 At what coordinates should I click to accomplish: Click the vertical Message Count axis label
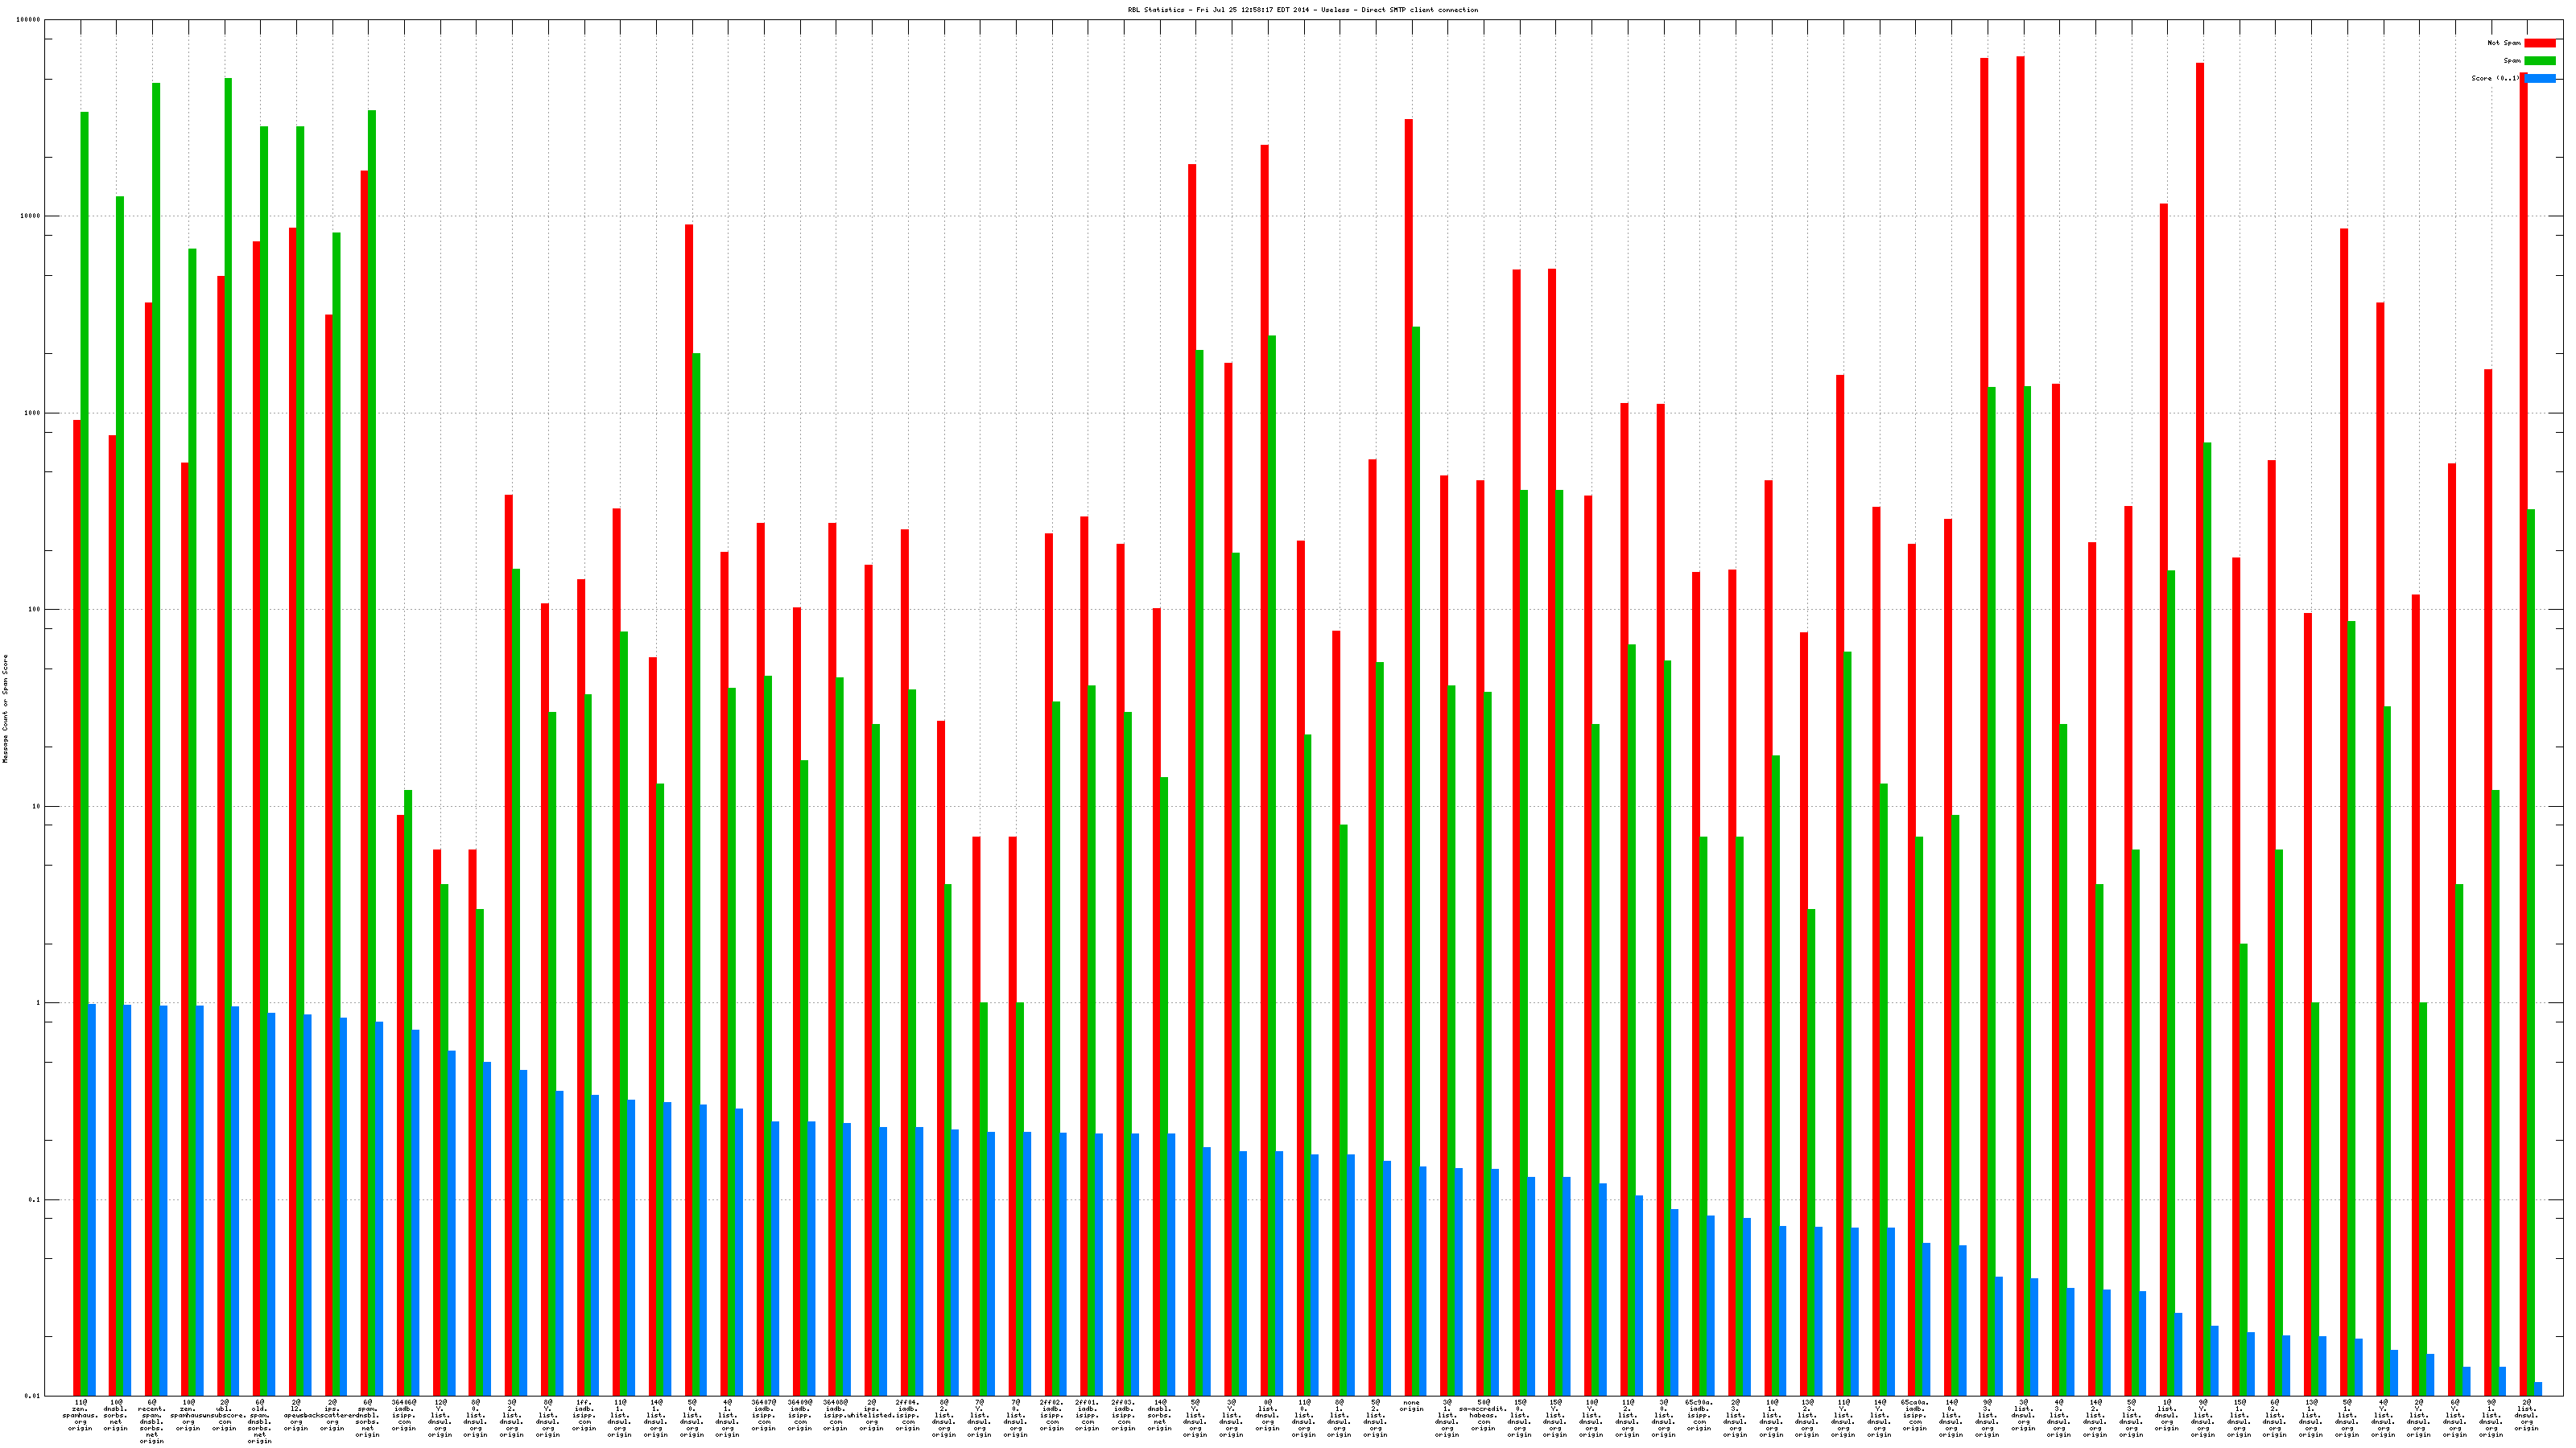tap(5, 709)
